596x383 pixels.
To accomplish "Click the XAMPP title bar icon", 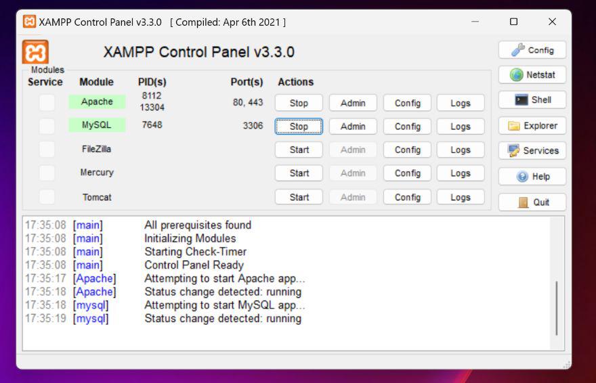I will pyautogui.click(x=29, y=22).
